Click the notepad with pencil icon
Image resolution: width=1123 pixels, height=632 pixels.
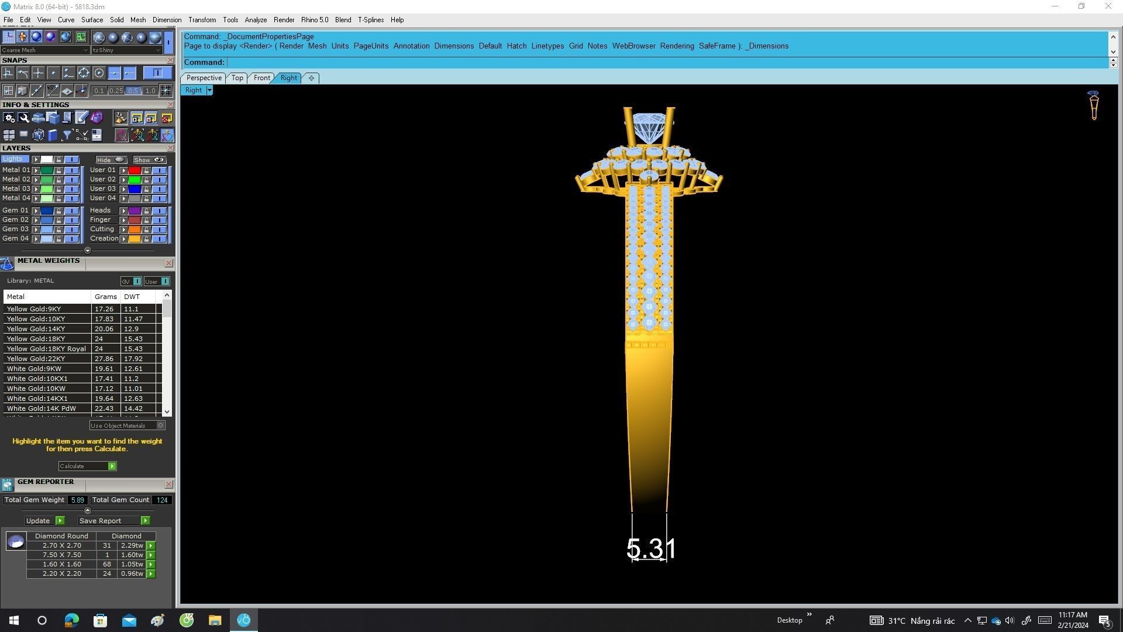point(81,118)
